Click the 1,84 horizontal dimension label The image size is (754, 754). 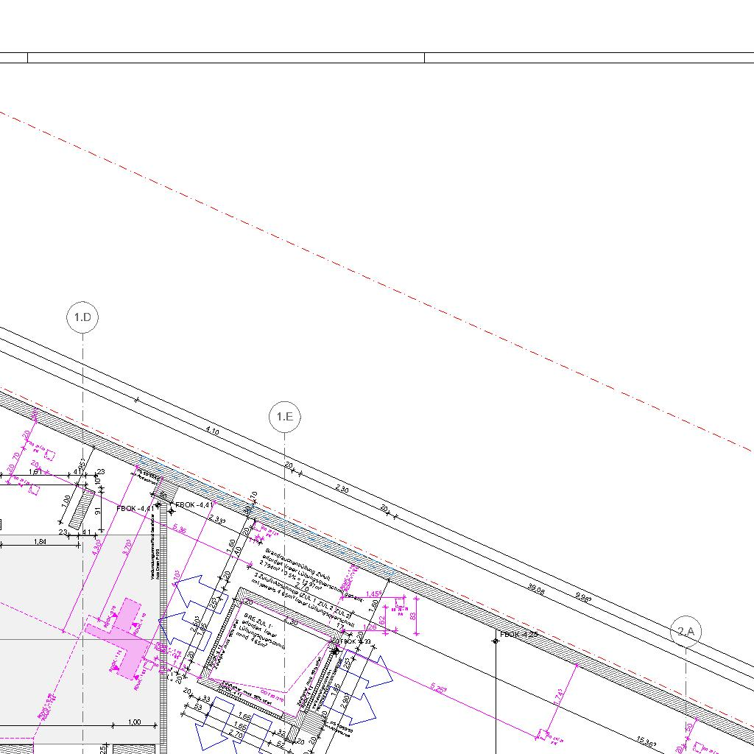[40, 542]
